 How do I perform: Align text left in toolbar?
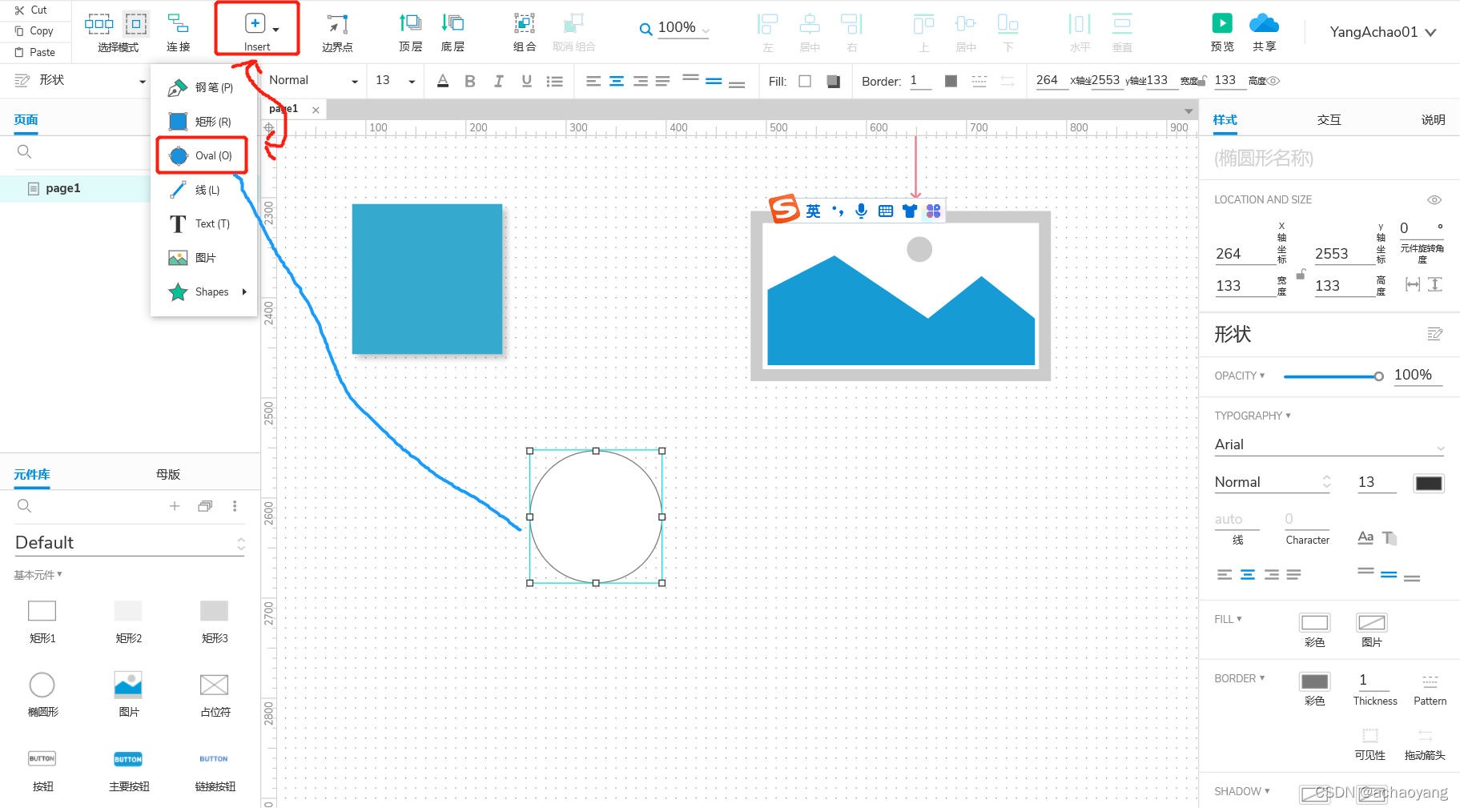593,81
